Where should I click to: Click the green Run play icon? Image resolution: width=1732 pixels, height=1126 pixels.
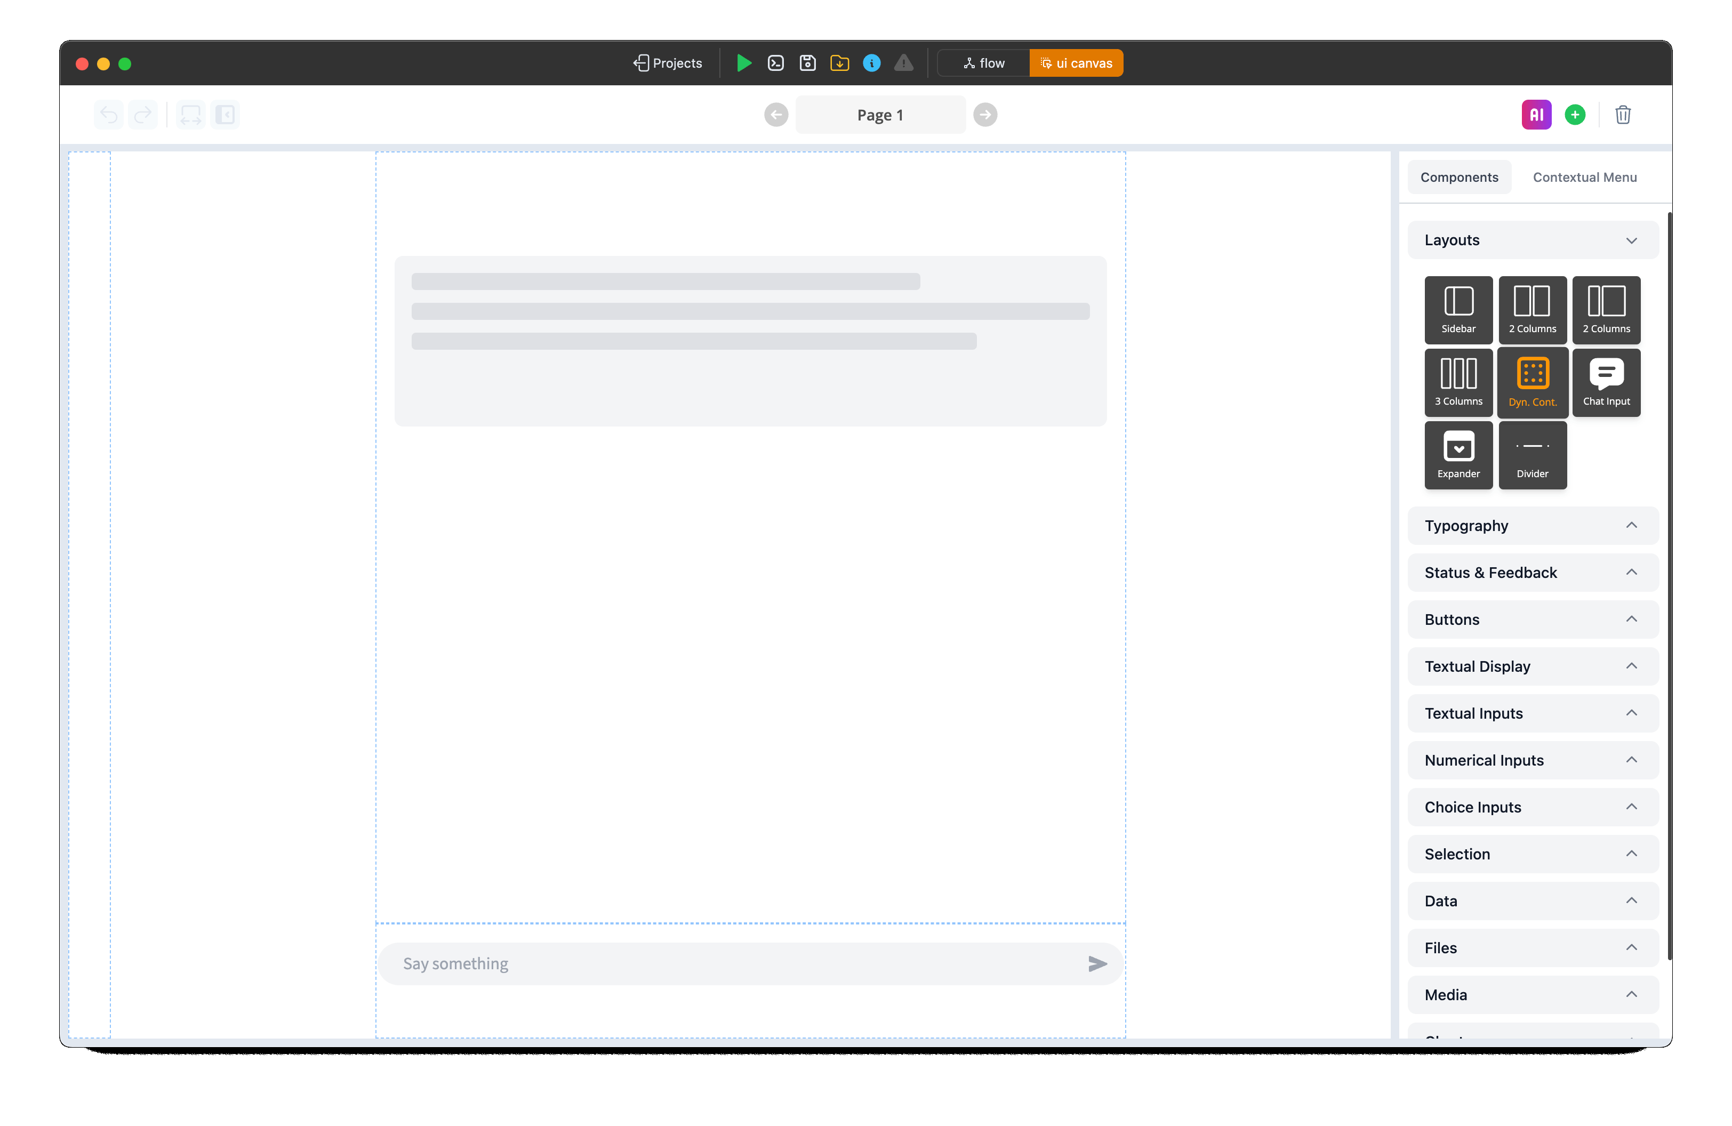point(743,63)
